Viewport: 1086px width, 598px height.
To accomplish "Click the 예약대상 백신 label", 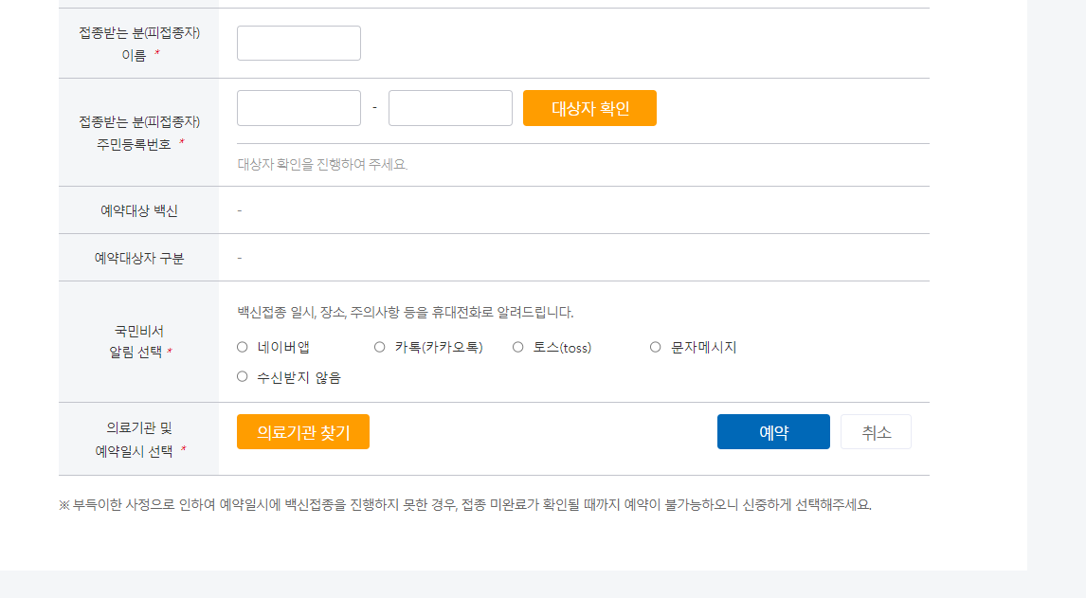I will click(x=139, y=210).
